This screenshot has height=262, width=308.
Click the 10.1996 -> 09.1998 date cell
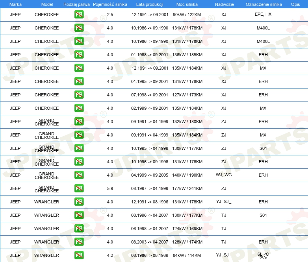click(x=150, y=162)
